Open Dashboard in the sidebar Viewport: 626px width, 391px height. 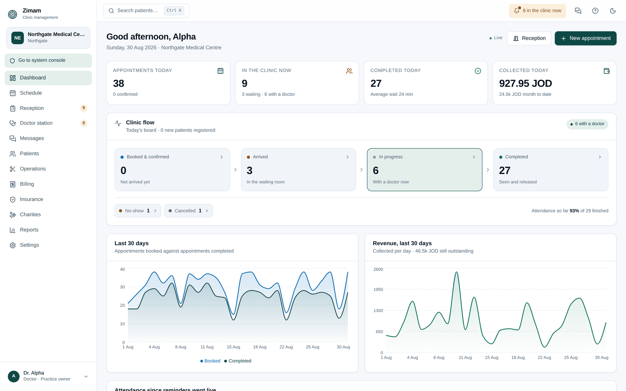click(48, 78)
